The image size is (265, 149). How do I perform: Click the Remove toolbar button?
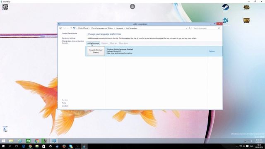pos(104,43)
